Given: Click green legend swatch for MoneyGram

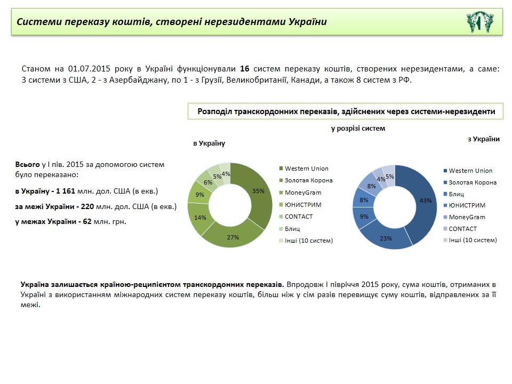Looking at the screenshot, I should pyautogui.click(x=281, y=193).
